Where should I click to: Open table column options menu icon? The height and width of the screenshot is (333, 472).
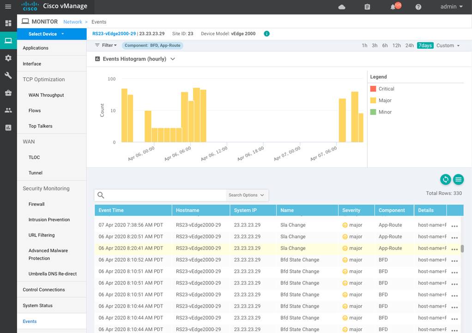click(x=458, y=180)
